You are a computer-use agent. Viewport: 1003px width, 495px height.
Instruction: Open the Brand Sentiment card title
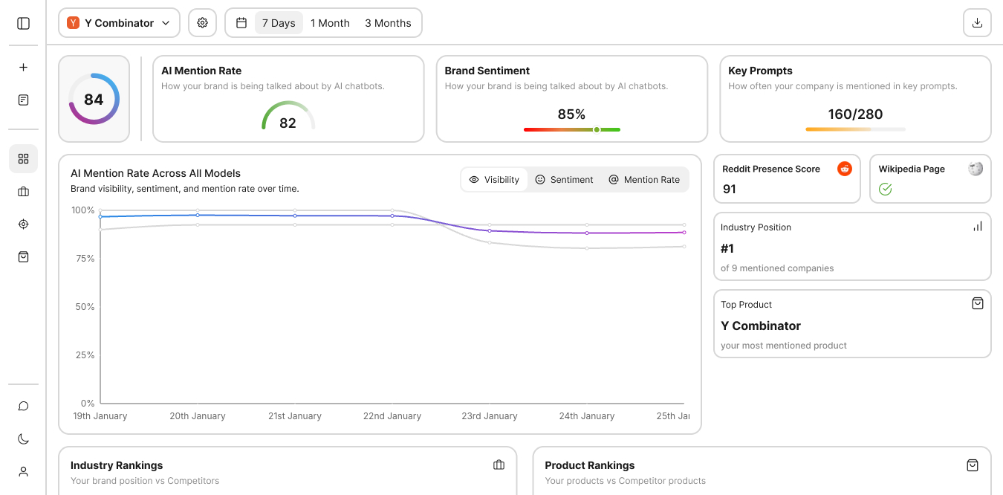click(x=487, y=71)
